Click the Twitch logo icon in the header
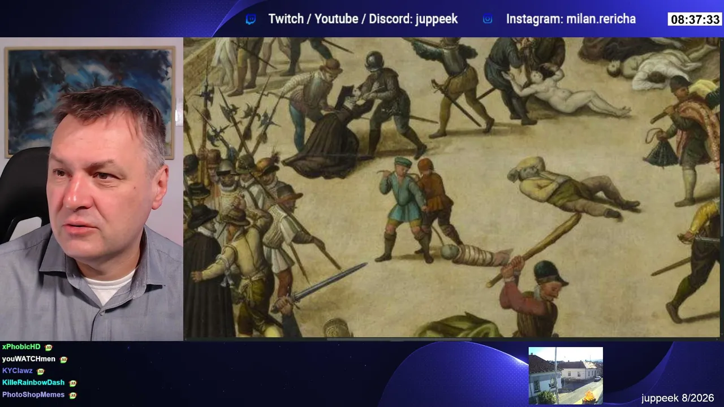Viewport: 724px width, 407px height. click(x=251, y=19)
